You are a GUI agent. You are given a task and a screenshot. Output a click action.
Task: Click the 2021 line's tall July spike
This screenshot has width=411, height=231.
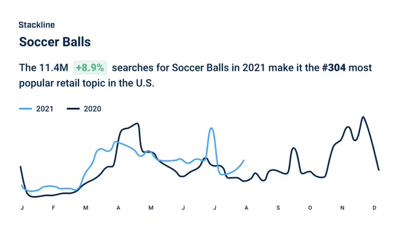pos(212,128)
